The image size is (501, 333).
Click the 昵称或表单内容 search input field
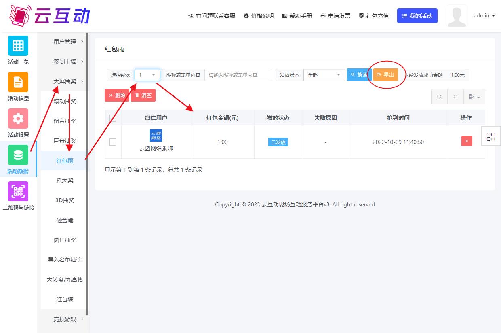tap(238, 75)
